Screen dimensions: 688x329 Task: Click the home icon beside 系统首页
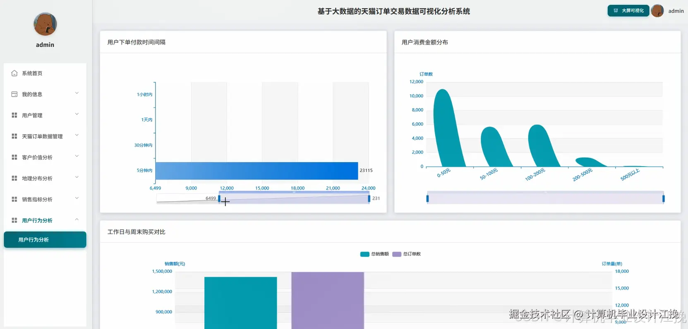pos(14,73)
